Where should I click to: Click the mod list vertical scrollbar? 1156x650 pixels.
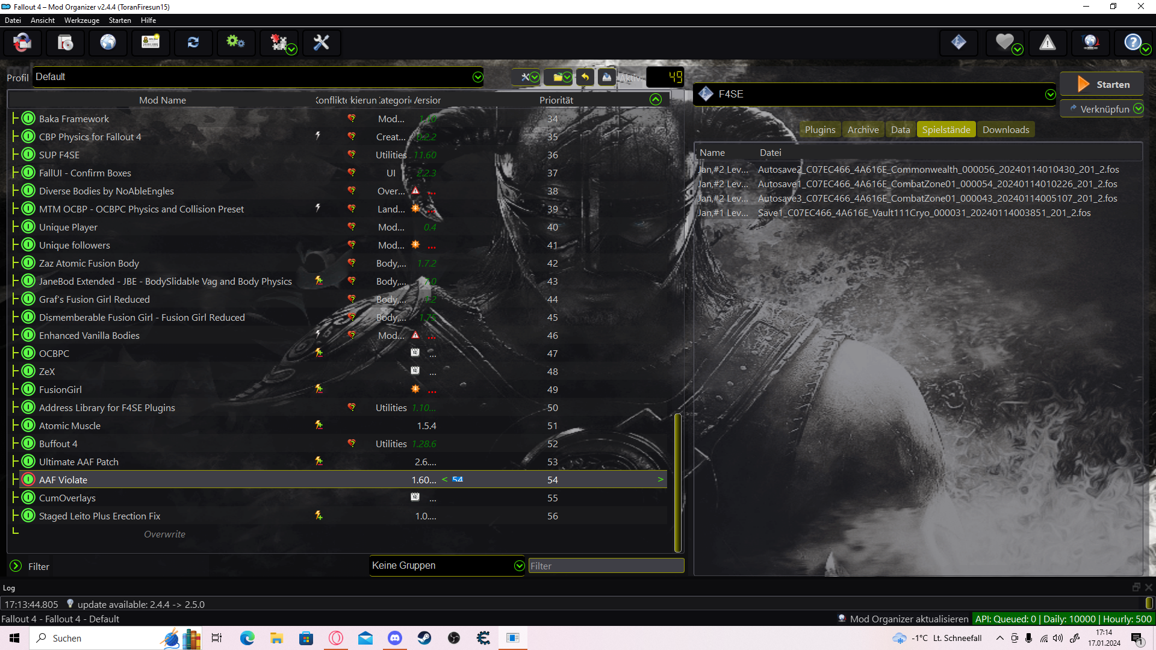(678, 481)
